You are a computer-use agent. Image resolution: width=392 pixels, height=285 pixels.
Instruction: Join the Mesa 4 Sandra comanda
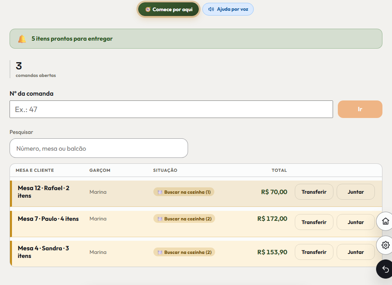(355, 252)
